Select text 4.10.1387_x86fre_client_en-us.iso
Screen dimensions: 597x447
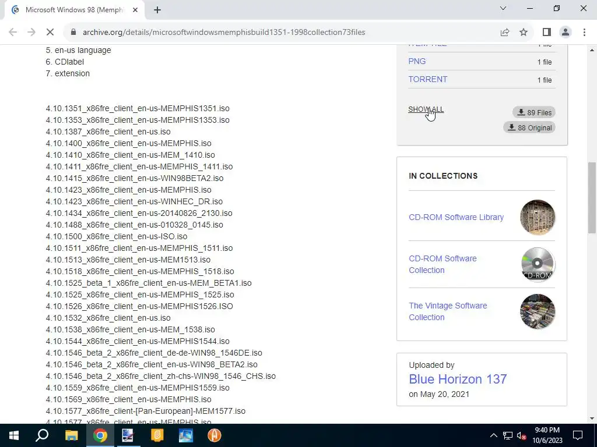point(108,132)
